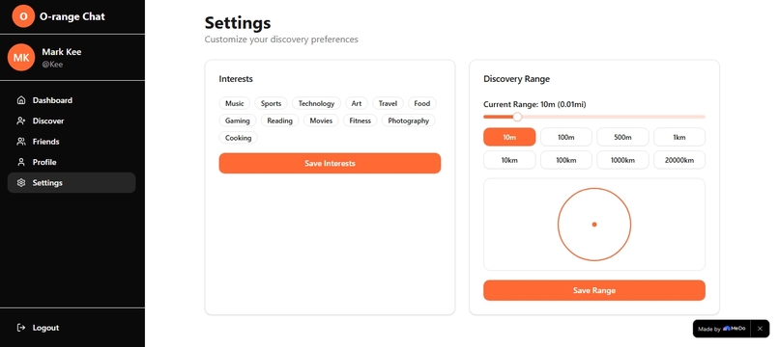Toggle the Cooking interest tag
This screenshot has height=347, width=779.
point(239,138)
